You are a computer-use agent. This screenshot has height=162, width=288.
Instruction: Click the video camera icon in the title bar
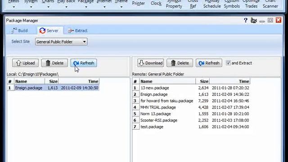click(254, 20)
